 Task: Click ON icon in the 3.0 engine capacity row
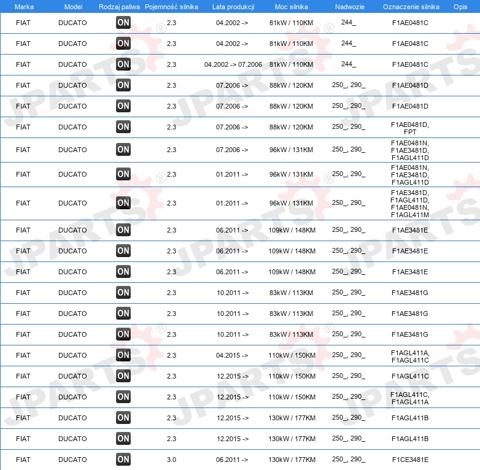(123, 460)
